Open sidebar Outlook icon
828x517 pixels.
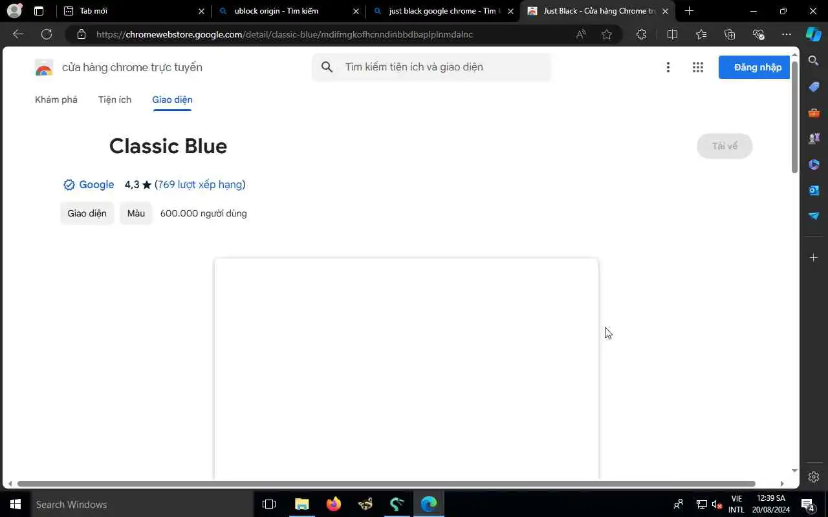click(x=814, y=190)
